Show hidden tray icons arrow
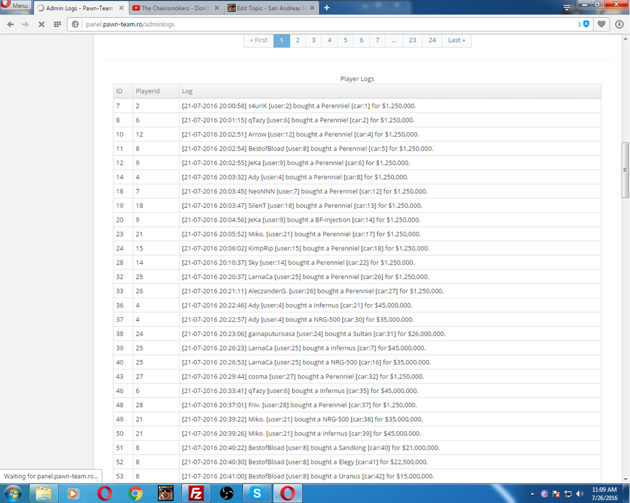630x503 pixels. tap(532, 494)
